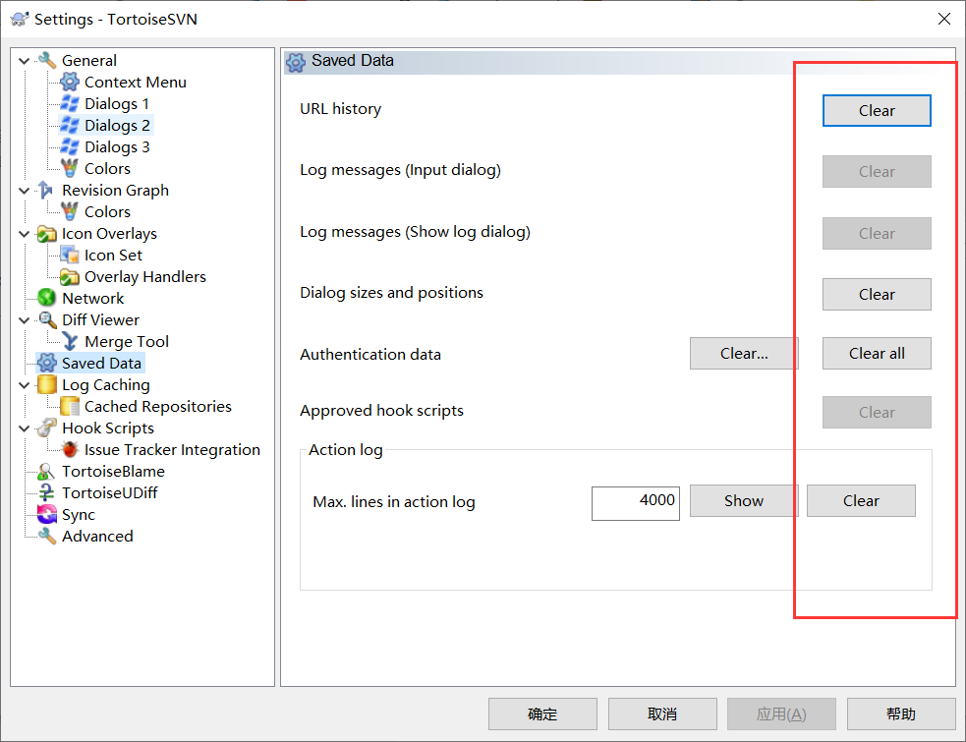966x742 pixels.
Task: Click Clear all authentication data
Action: click(876, 353)
